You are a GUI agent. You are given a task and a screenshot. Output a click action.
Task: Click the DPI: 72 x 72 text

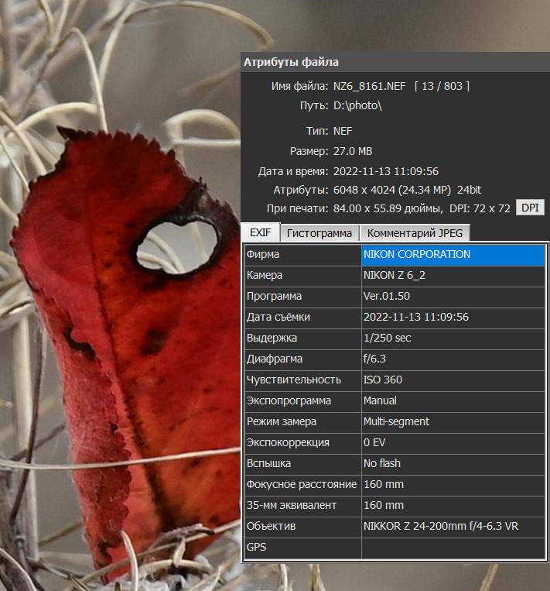480,208
